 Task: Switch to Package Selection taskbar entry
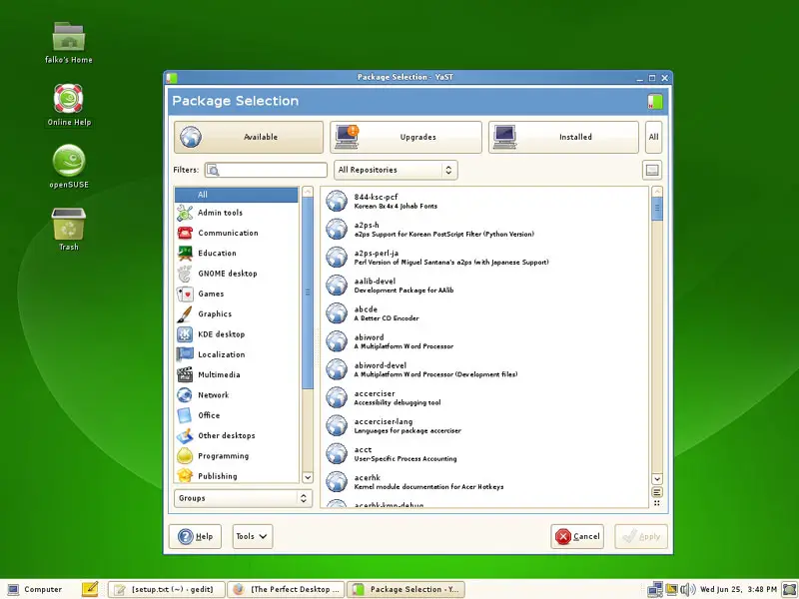tap(406, 589)
